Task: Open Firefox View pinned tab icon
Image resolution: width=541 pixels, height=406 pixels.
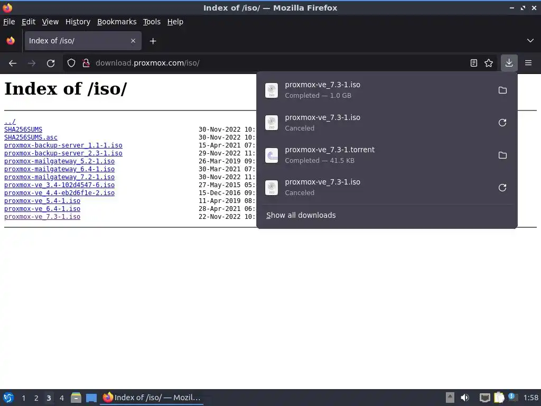Action: coord(11,41)
